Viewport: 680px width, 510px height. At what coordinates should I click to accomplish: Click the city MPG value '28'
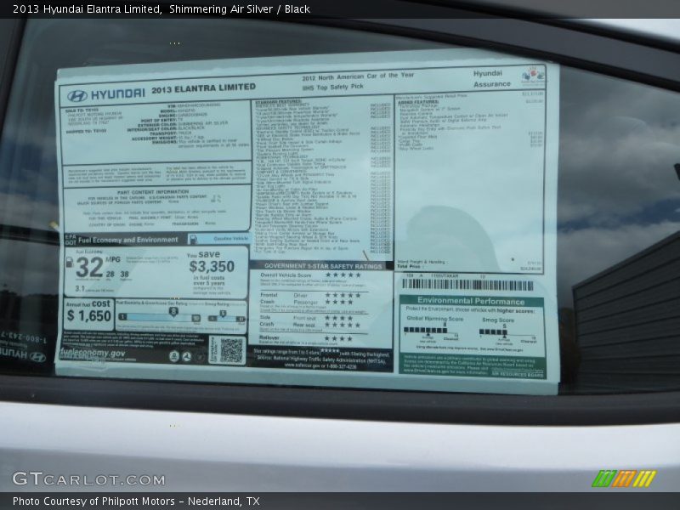[110, 274]
